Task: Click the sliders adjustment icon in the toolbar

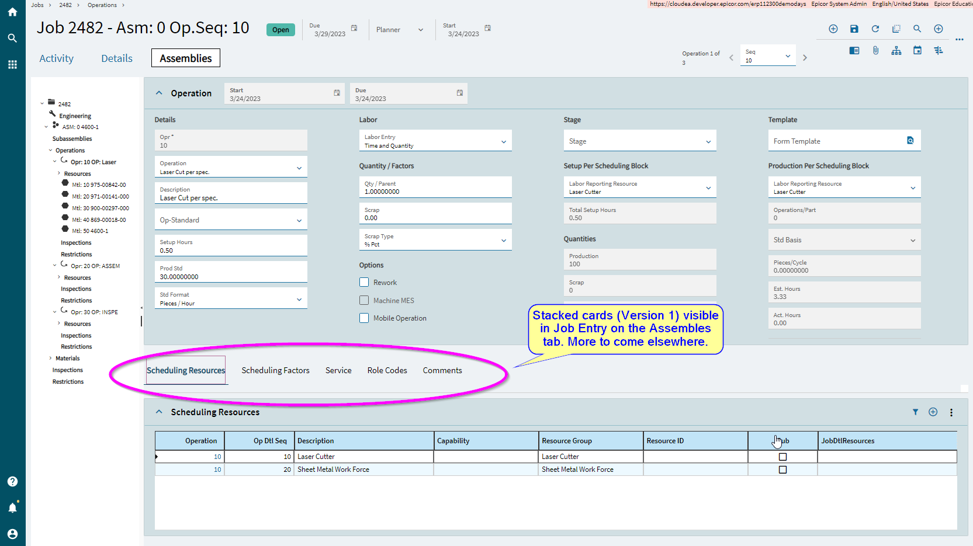Action: (x=939, y=51)
